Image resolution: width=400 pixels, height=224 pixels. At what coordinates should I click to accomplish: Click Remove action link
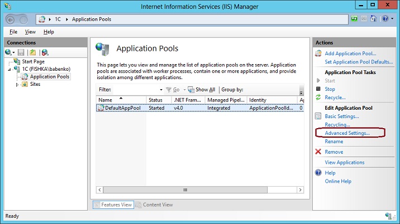pos(334,152)
